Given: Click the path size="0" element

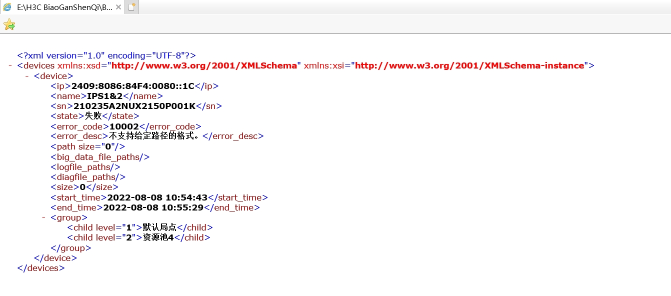Looking at the screenshot, I should point(87,146).
